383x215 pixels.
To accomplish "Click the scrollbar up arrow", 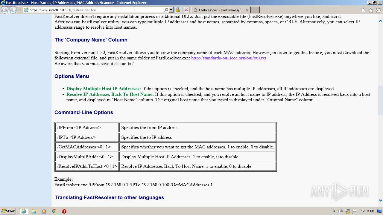I will click(380, 21).
